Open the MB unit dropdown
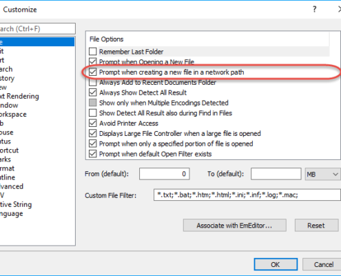The width and height of the screenshot is (341, 276). point(322,174)
